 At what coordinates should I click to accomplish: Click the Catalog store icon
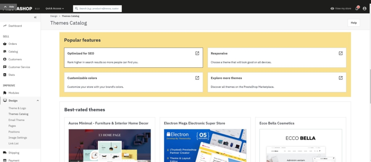coord(4,51)
